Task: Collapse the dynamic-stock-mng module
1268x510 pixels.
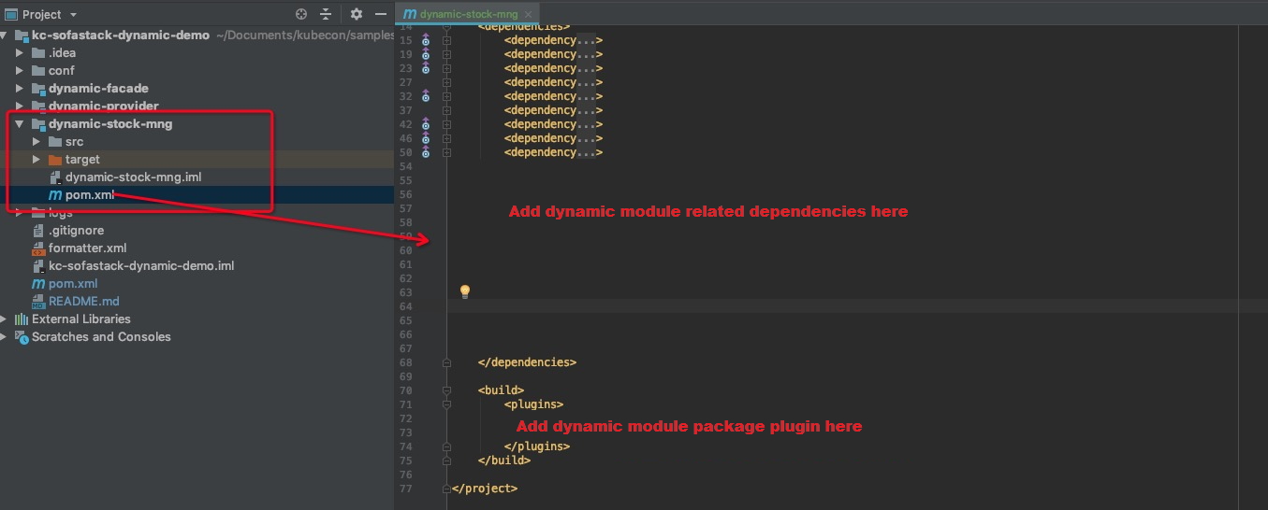Action: 20,124
